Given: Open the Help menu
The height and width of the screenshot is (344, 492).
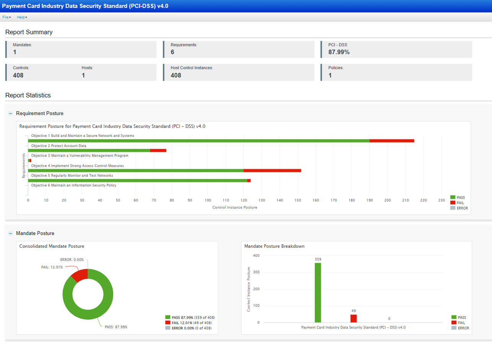Looking at the screenshot, I should coord(22,17).
